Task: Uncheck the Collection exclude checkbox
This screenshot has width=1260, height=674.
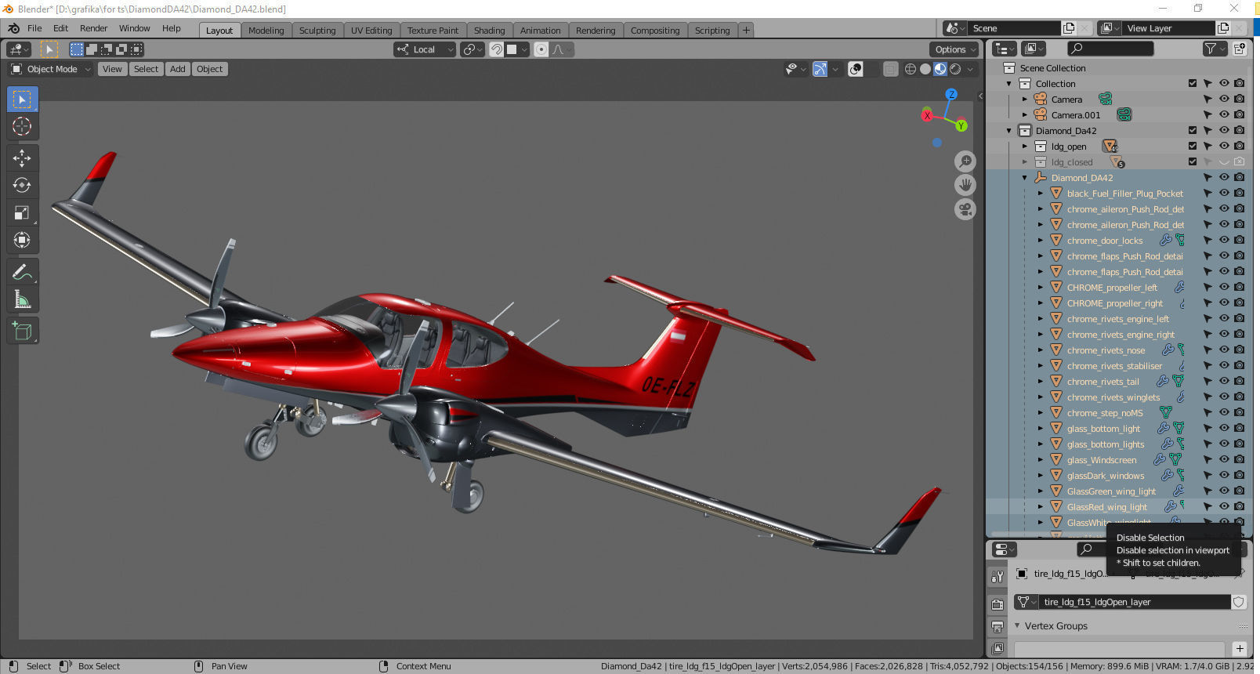Action: (1193, 83)
